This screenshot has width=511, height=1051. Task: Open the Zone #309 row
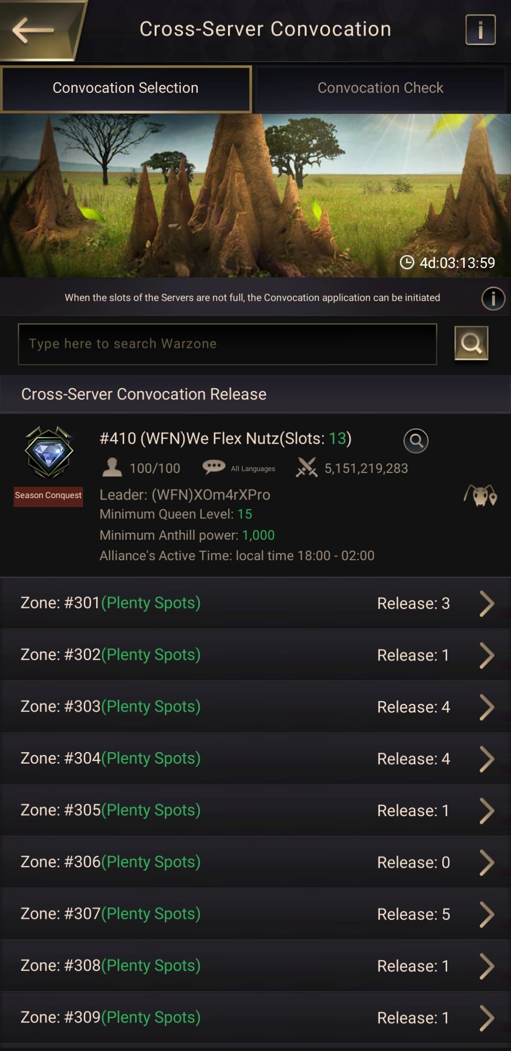click(x=255, y=1017)
